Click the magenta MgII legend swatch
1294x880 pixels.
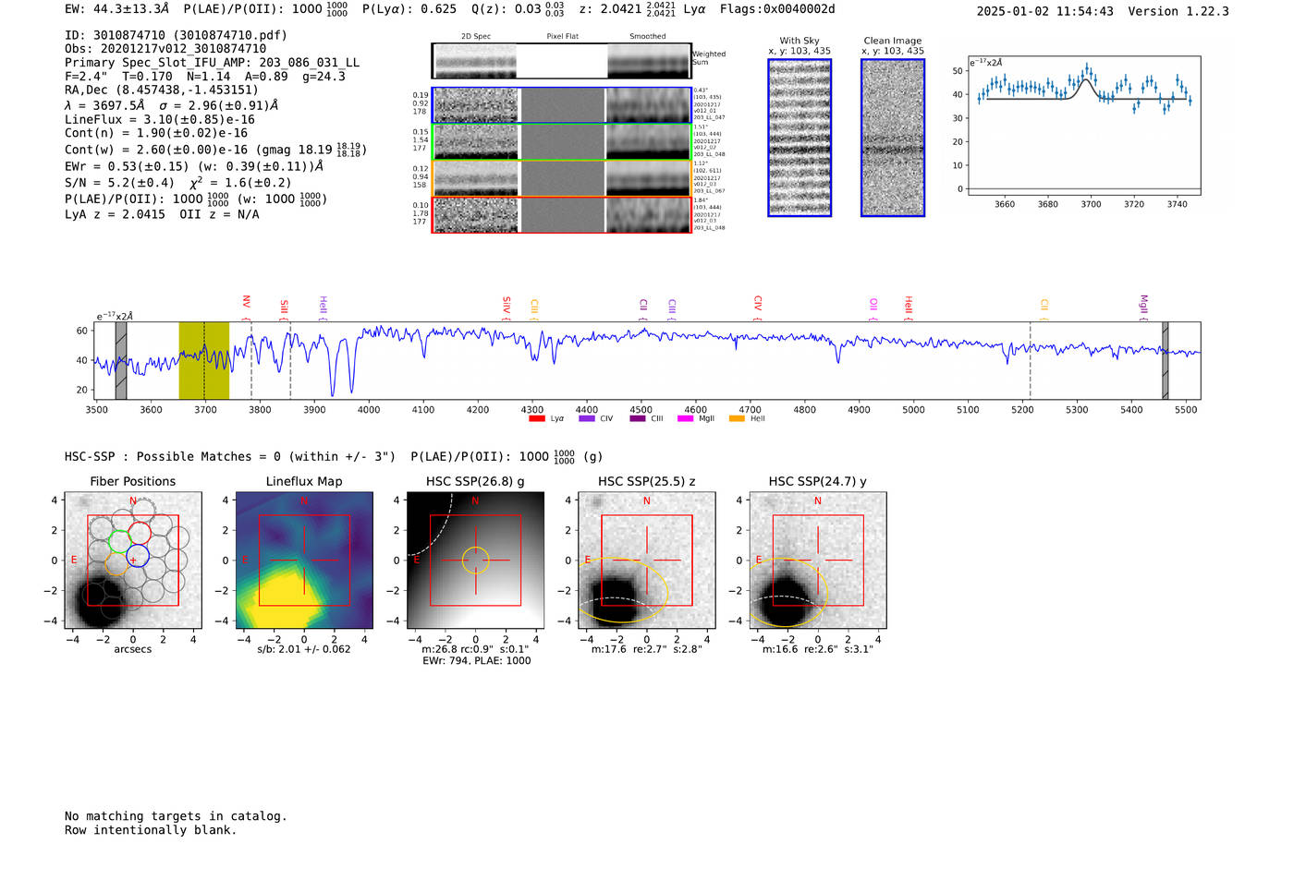pos(685,418)
